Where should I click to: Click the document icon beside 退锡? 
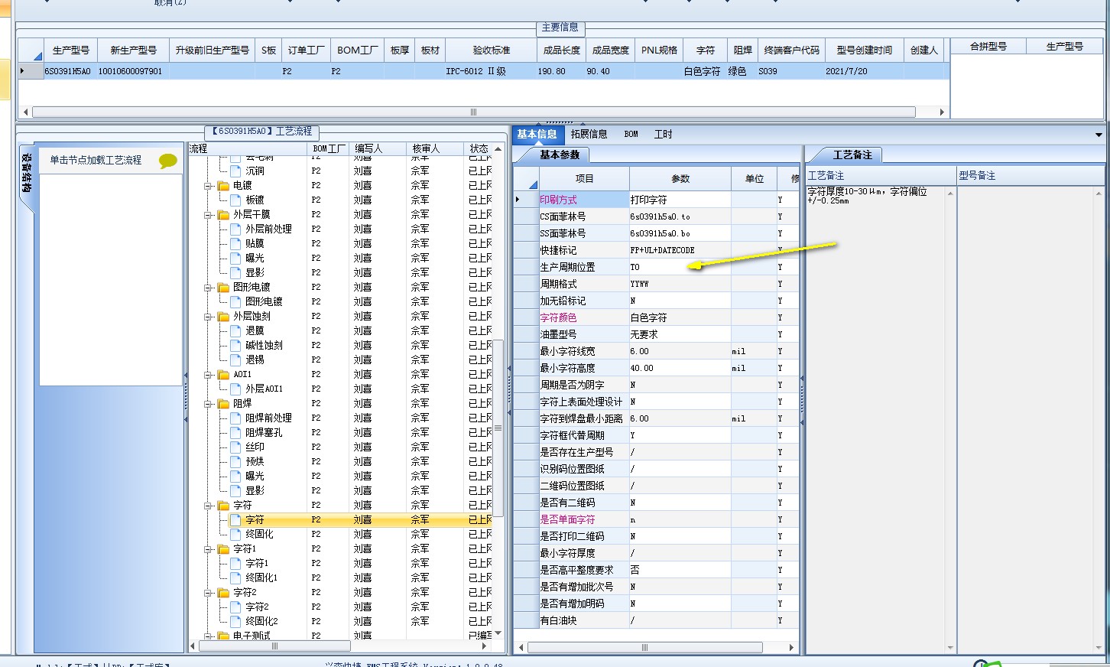pyautogui.click(x=236, y=360)
